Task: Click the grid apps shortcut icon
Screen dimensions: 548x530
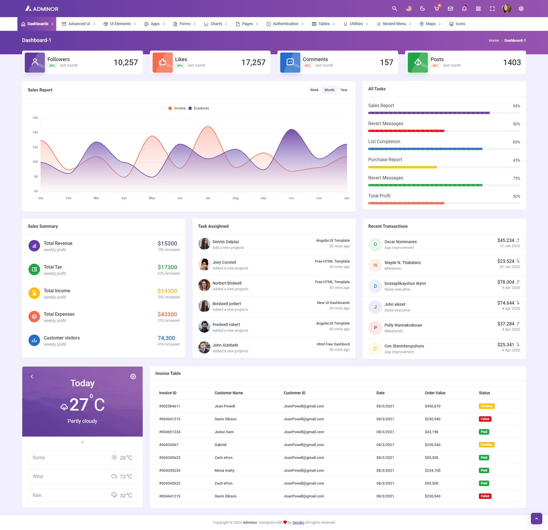Action: tap(478, 9)
